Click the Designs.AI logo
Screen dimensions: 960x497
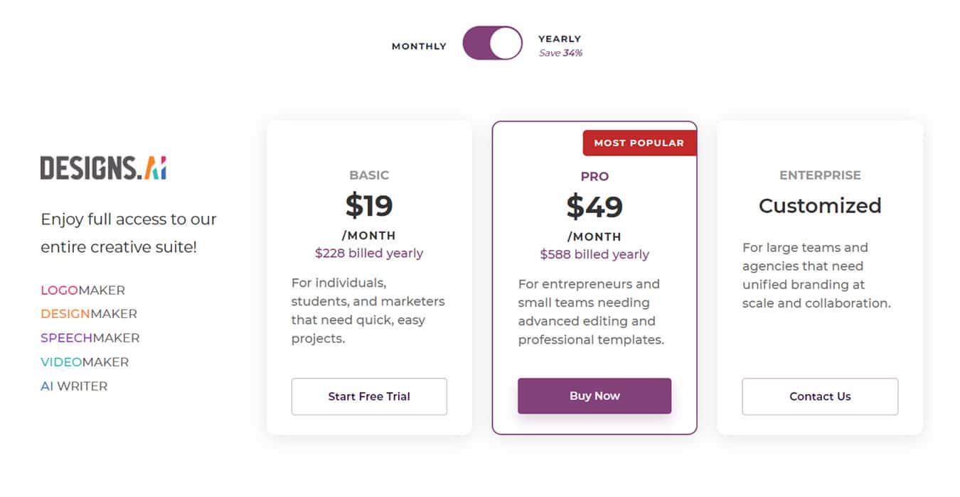[103, 168]
